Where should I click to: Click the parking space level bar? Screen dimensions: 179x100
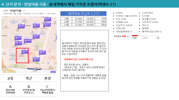[145, 36]
